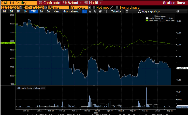Click the Agg a grafico button

pyautogui.click(x=149, y=11)
